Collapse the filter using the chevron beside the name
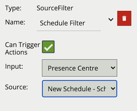137x111 pixels. 111,20
